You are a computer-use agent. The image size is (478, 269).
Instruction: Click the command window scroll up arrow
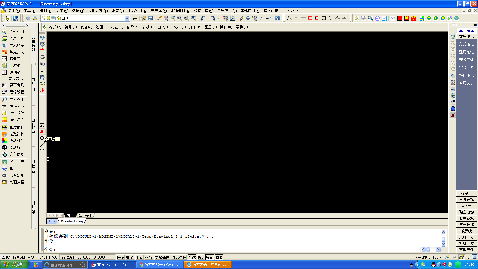444,232
